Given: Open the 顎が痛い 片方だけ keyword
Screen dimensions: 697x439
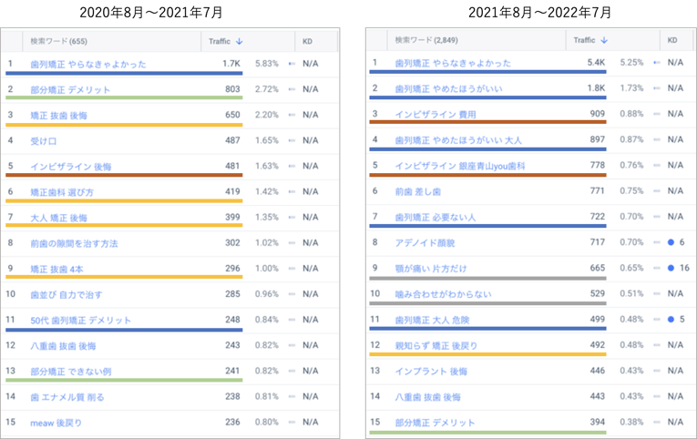Looking at the screenshot, I should [x=431, y=269].
